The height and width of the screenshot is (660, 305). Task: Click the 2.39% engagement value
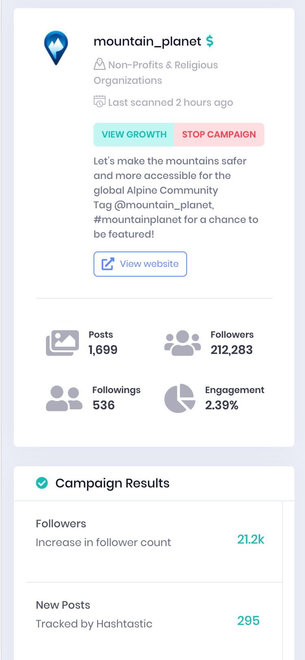tap(222, 405)
